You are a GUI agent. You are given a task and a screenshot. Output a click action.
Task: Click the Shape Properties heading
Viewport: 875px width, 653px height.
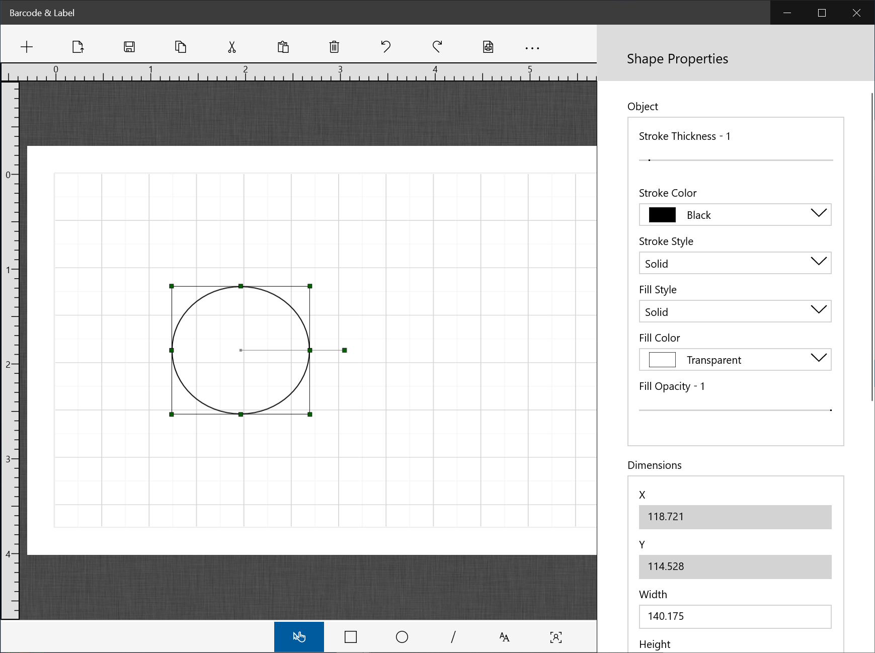677,59
